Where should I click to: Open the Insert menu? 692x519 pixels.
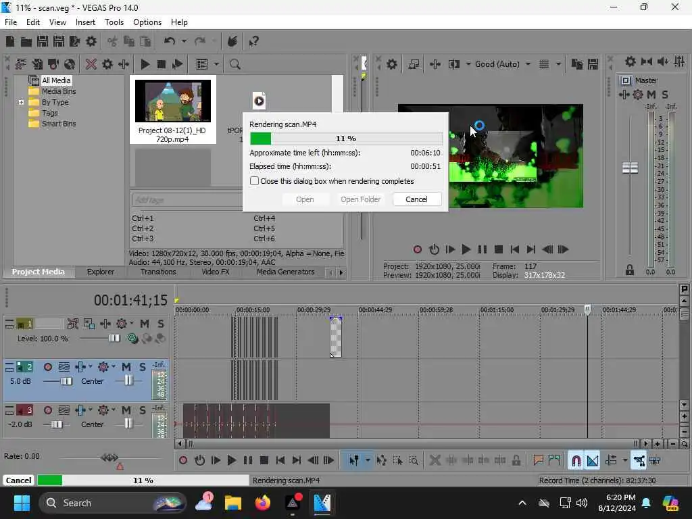(x=85, y=22)
